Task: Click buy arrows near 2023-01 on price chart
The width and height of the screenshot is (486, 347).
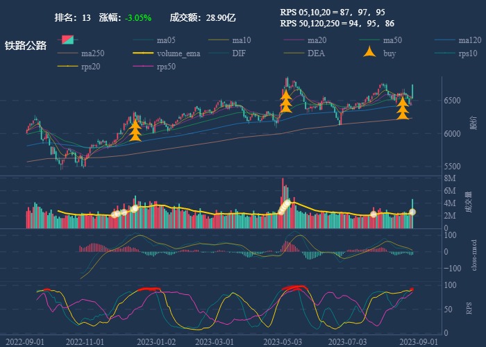Action: pos(135,130)
